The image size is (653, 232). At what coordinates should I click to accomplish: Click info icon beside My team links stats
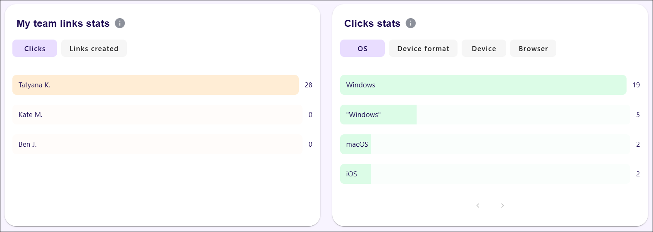pyautogui.click(x=120, y=23)
